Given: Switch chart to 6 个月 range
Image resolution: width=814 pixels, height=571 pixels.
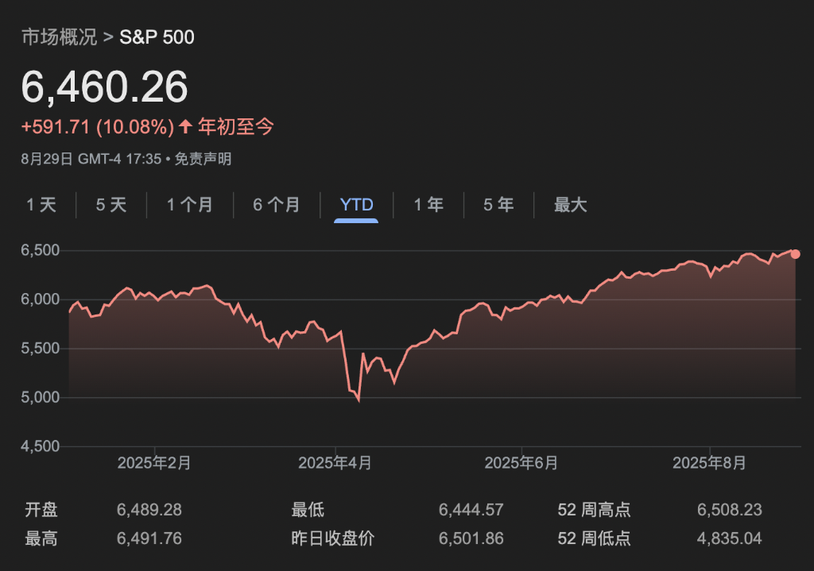Looking at the screenshot, I should [277, 204].
